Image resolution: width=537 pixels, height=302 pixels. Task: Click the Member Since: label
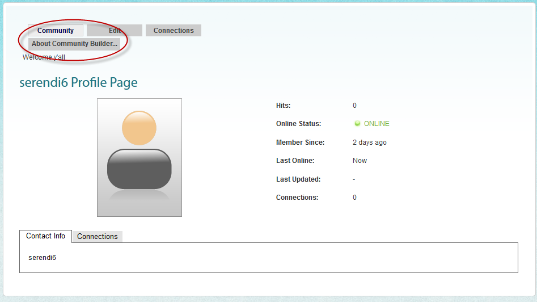pyautogui.click(x=301, y=142)
